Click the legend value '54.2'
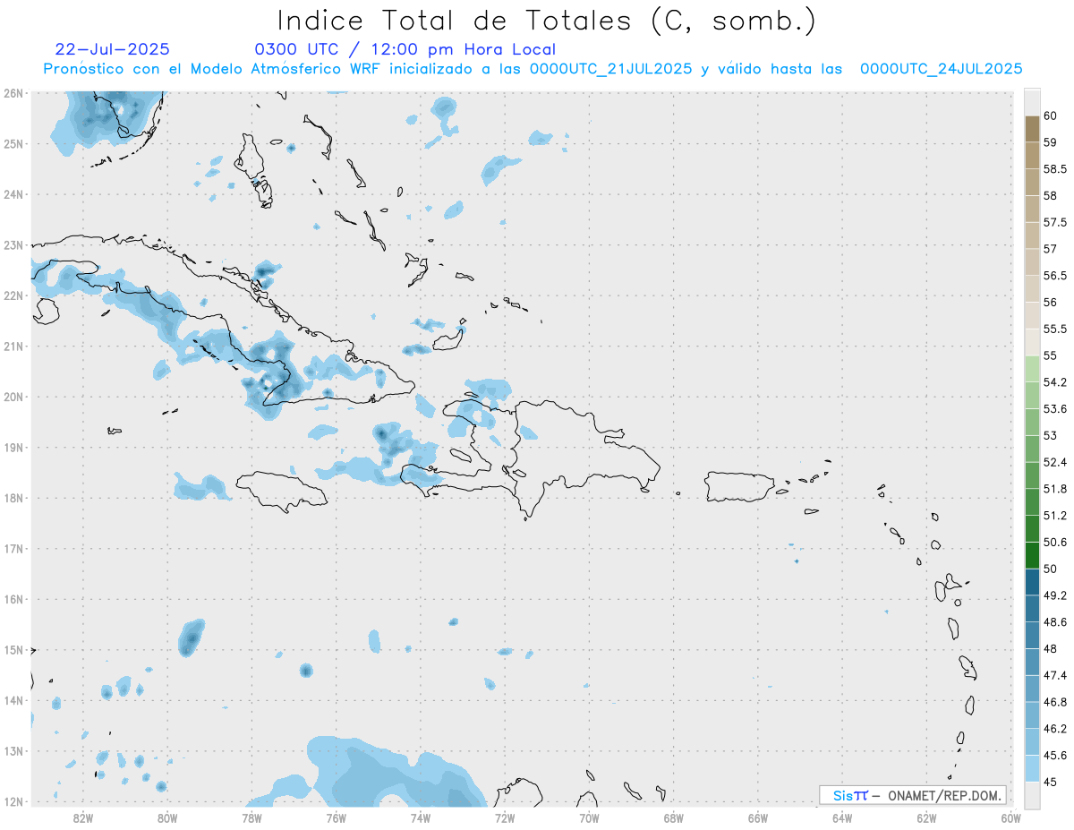 coord(1055,382)
